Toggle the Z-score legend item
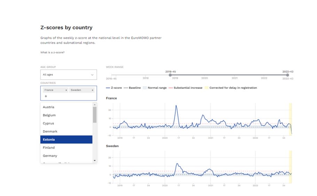 click(x=114, y=88)
